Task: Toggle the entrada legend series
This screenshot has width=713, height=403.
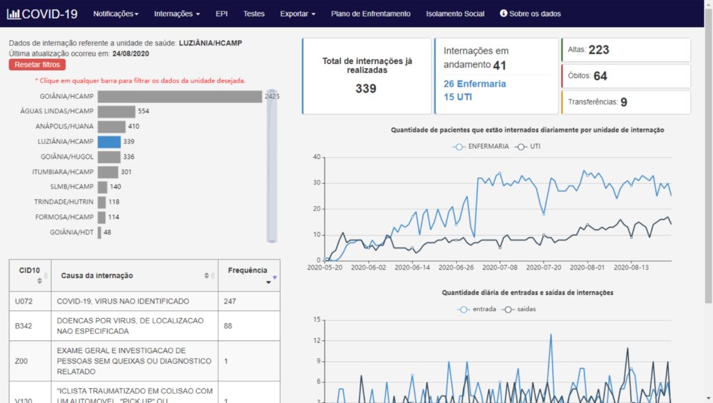Action: pos(476,309)
